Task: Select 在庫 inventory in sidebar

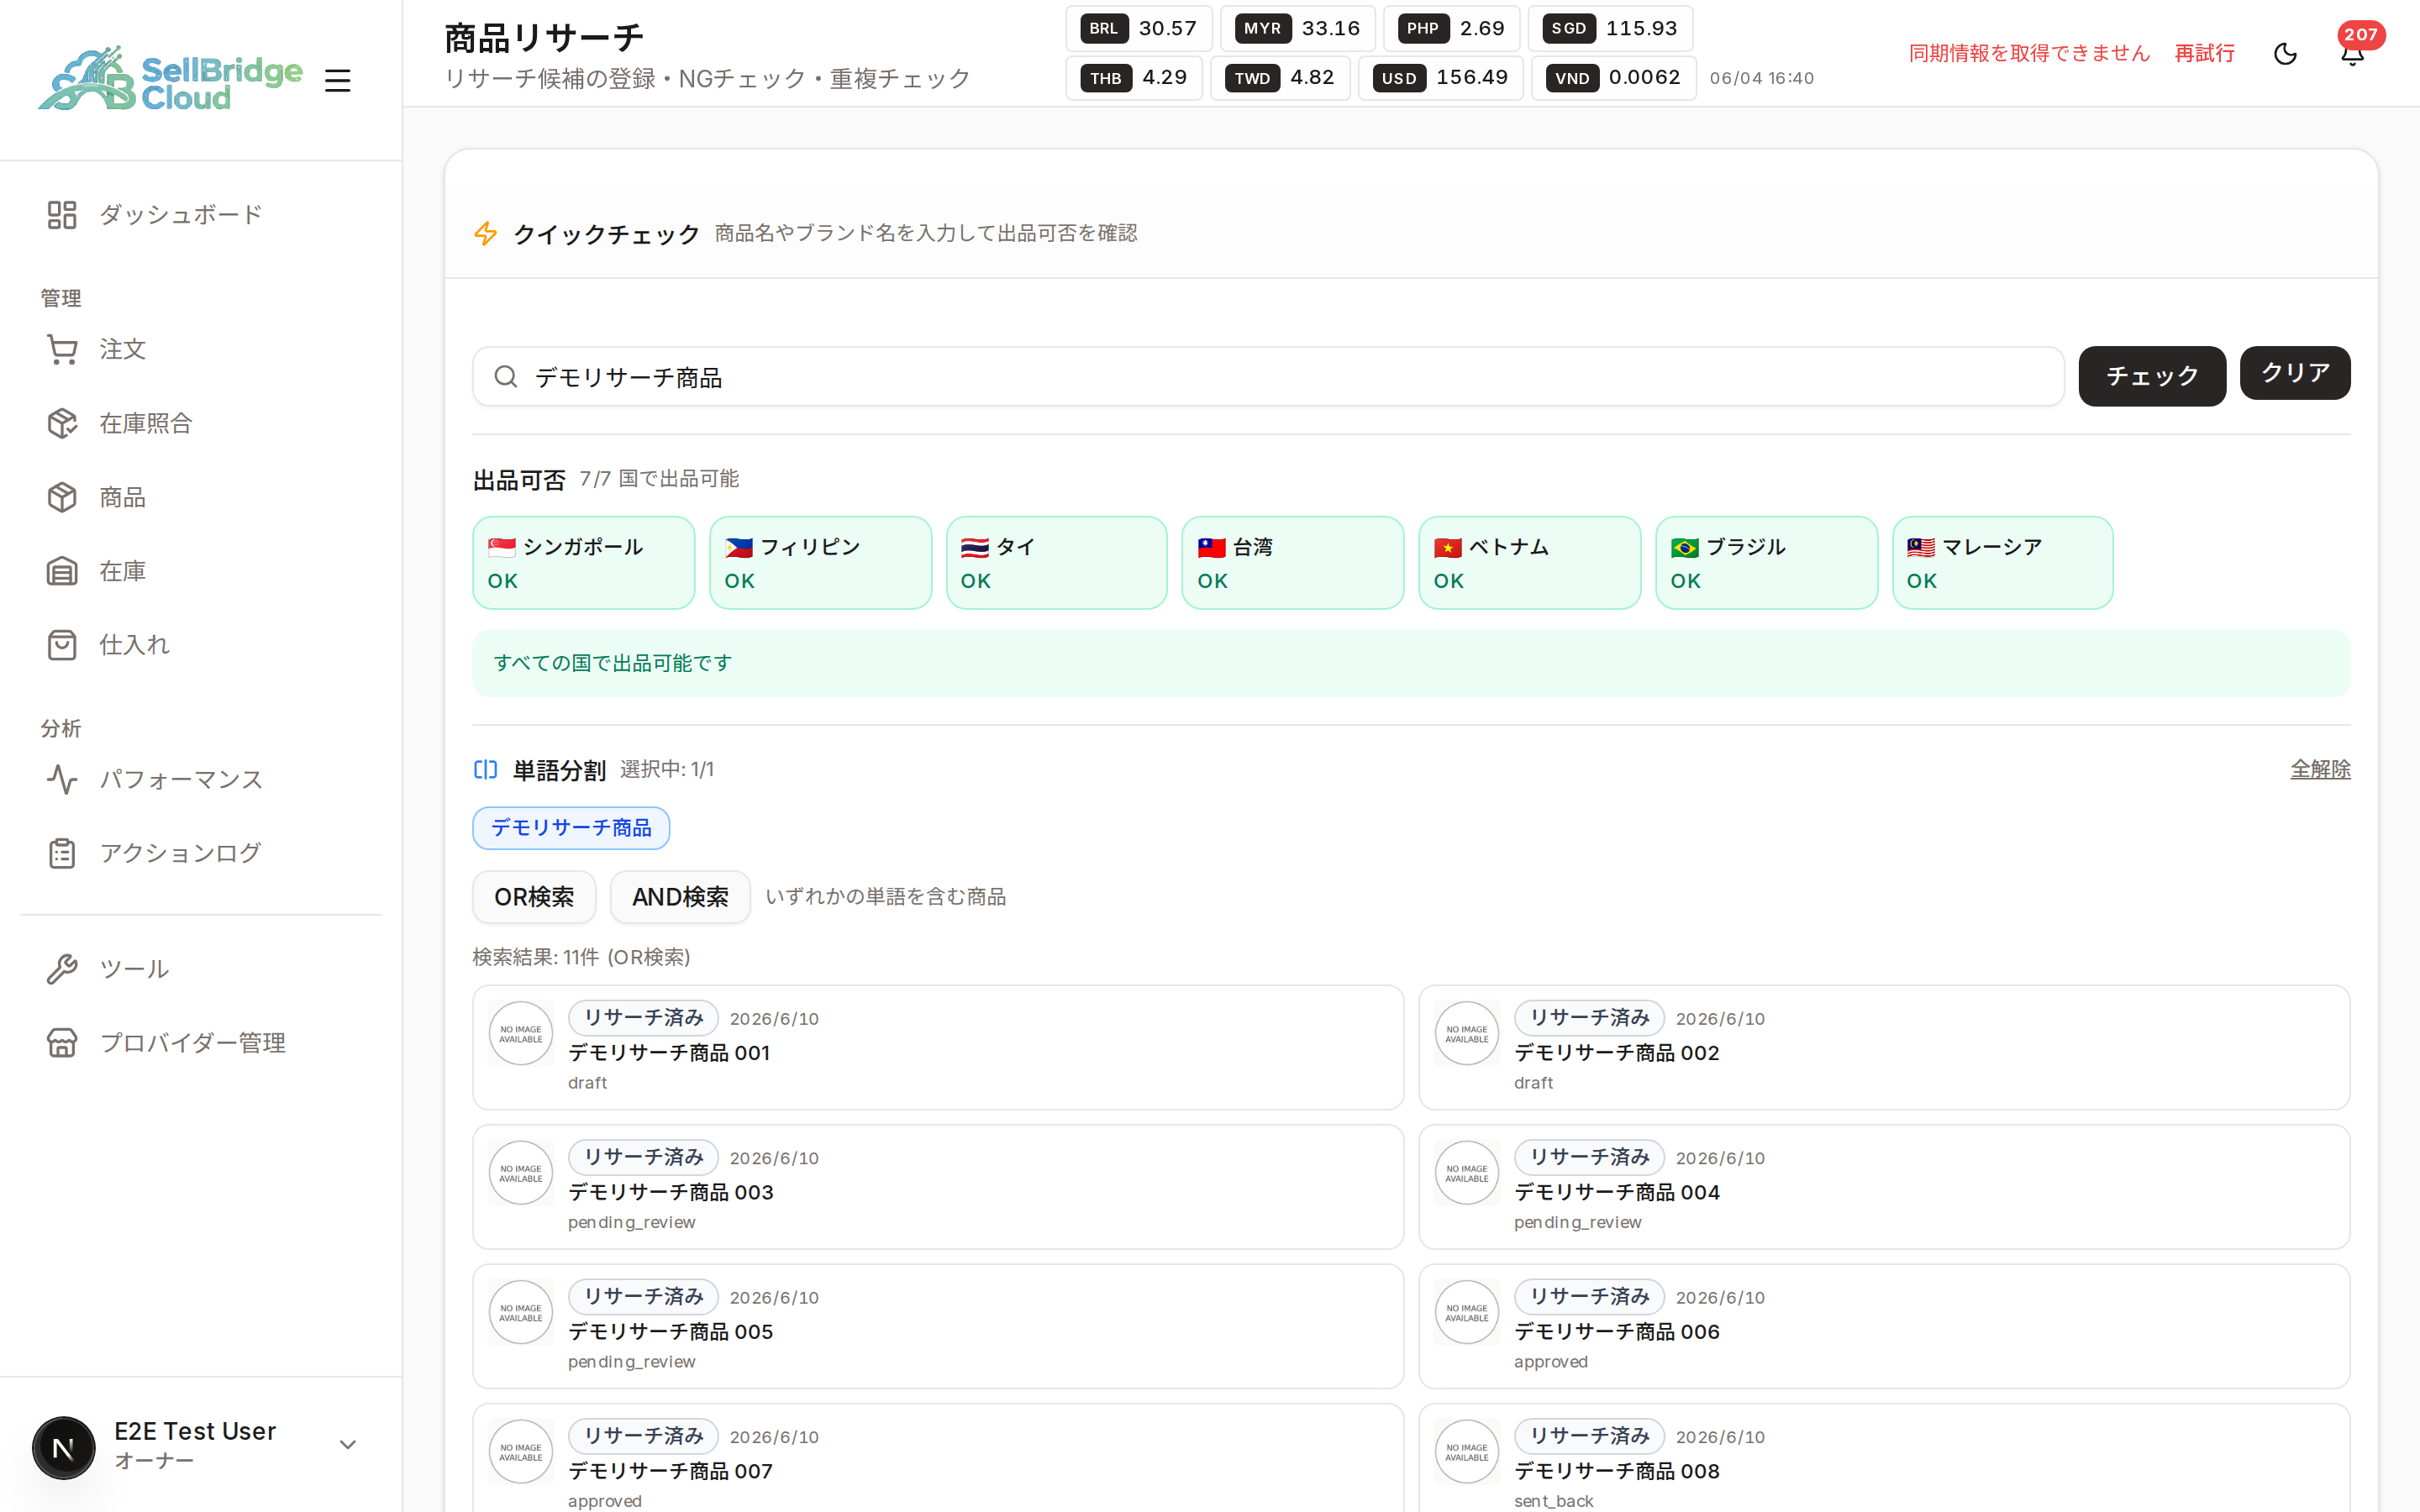Action: 200,571
